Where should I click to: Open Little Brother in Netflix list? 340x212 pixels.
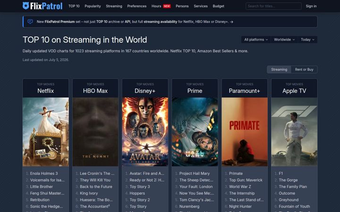(42, 187)
